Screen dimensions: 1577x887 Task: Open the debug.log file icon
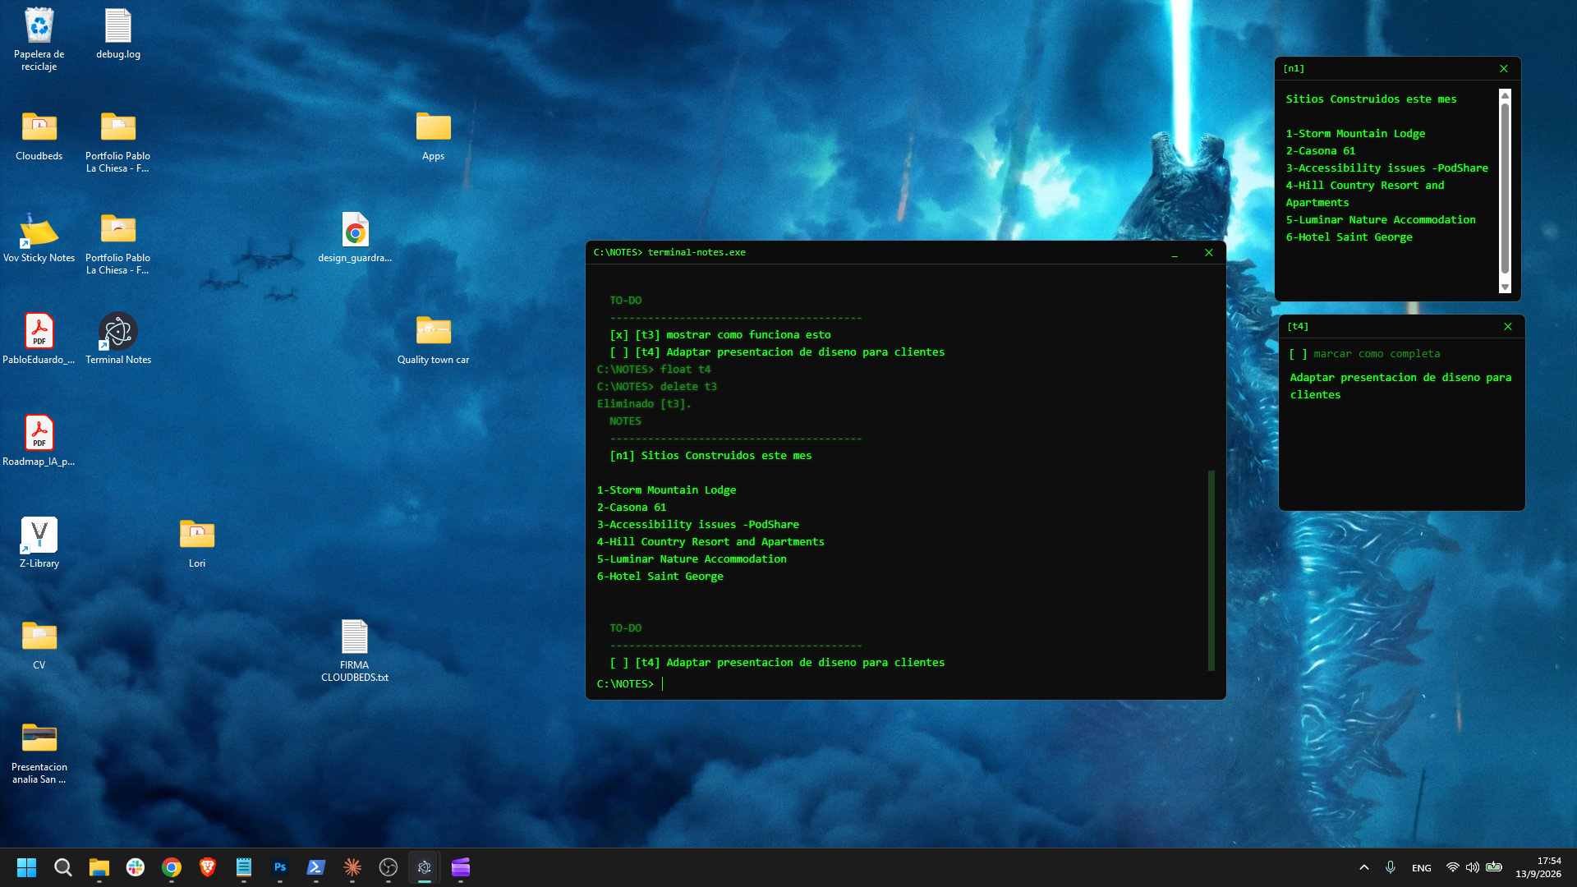point(117,34)
